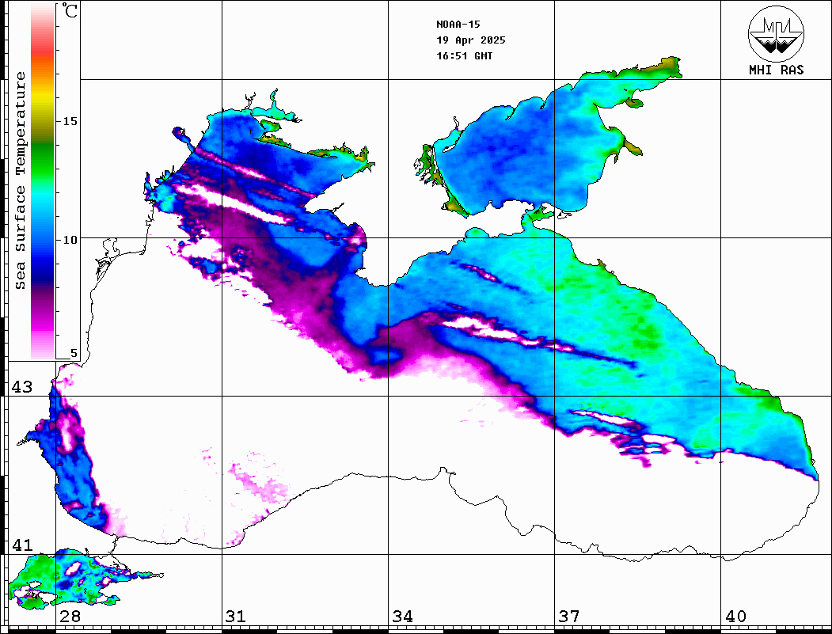
Task: Select the date text 19 Apr 2025
Action: tap(471, 40)
